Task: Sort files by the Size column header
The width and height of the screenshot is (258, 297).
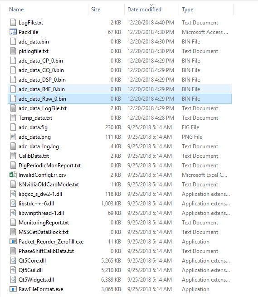Action: (96, 9)
